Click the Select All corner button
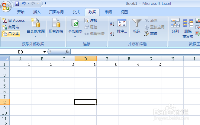Screen dimensions: 200x125 click(x=5, y=59)
